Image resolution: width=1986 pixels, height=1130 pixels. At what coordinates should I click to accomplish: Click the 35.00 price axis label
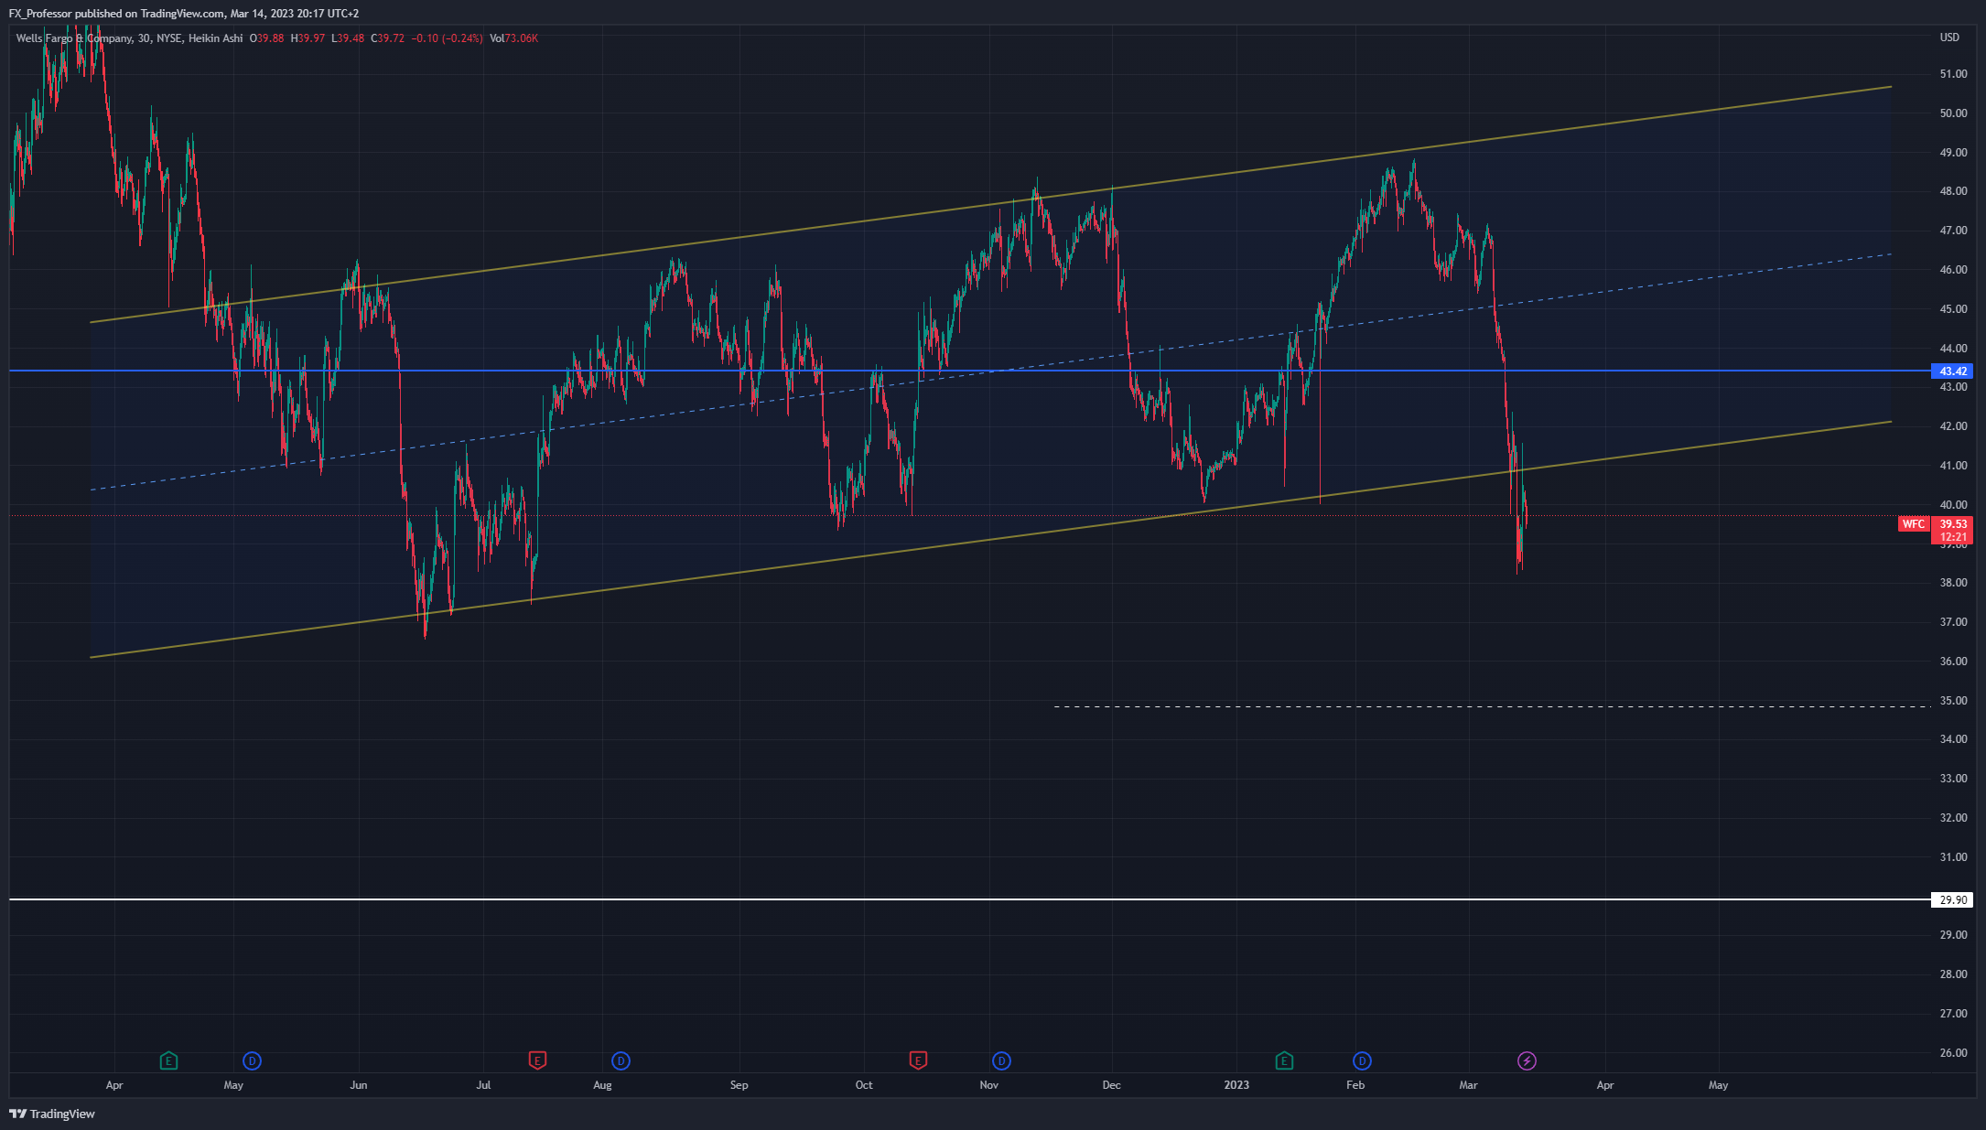click(1953, 701)
